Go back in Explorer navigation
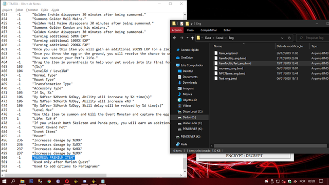The height and width of the screenshot is (185, 329). pyautogui.click(x=175, y=38)
